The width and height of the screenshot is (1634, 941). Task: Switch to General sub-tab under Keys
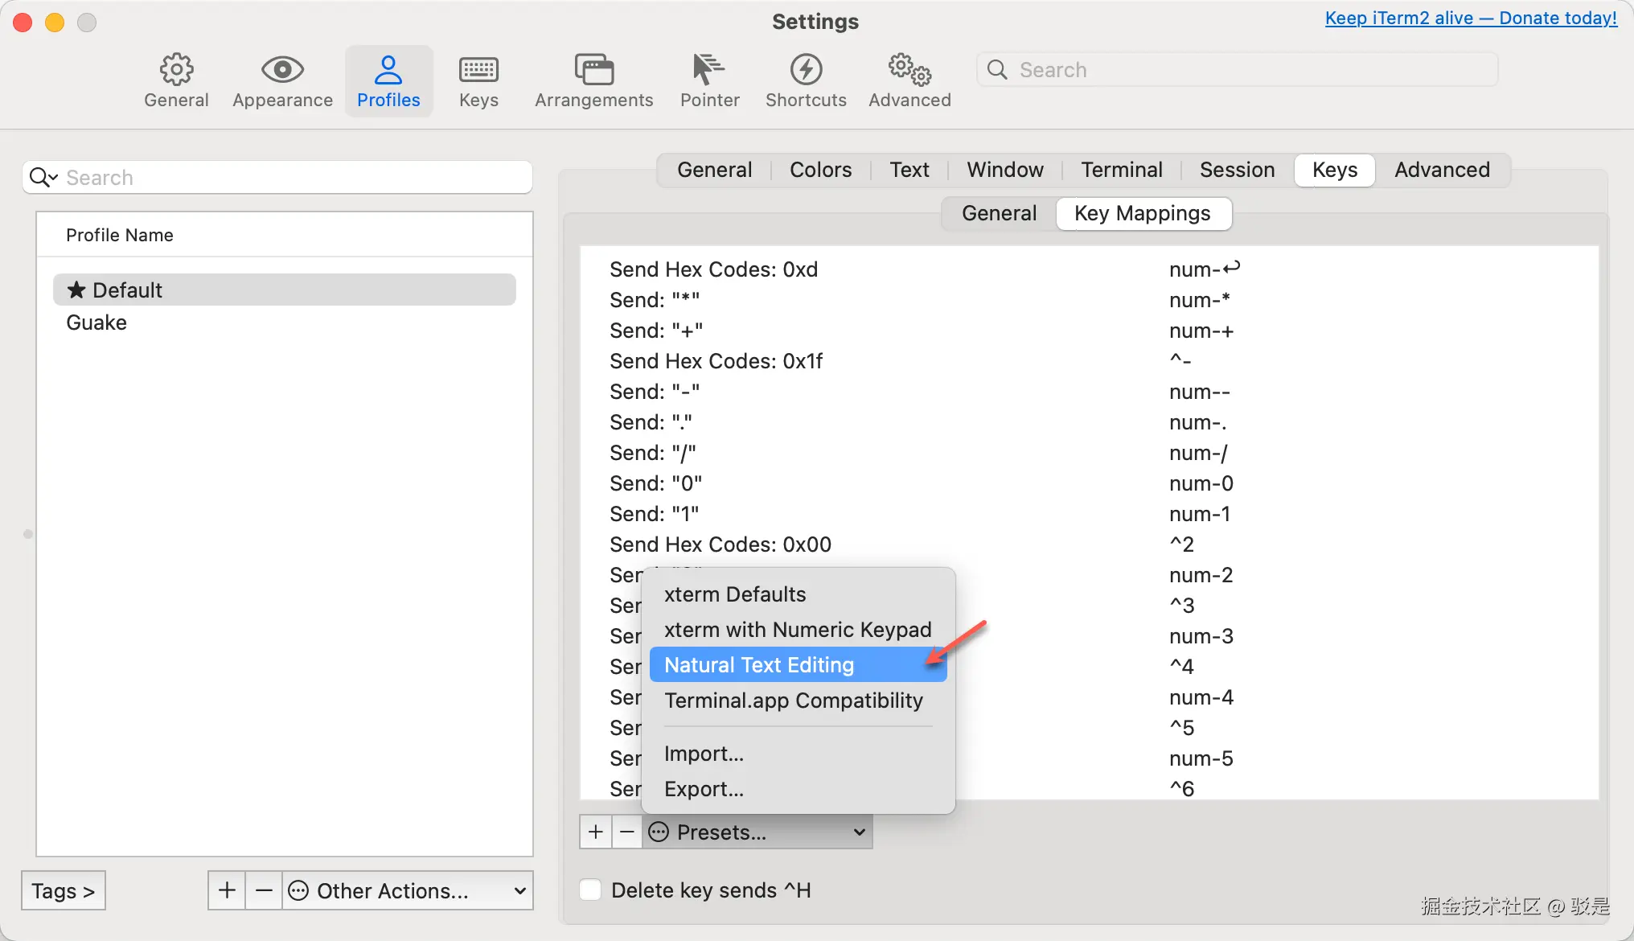tap(999, 213)
